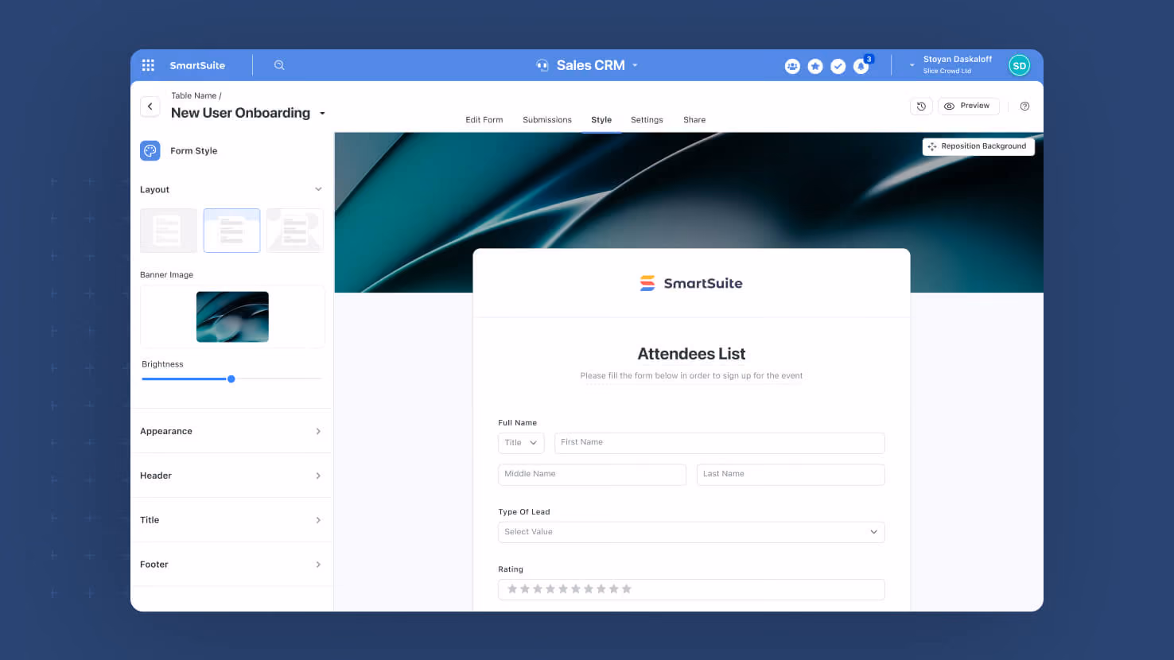Click the Middle Name input field

click(592, 475)
